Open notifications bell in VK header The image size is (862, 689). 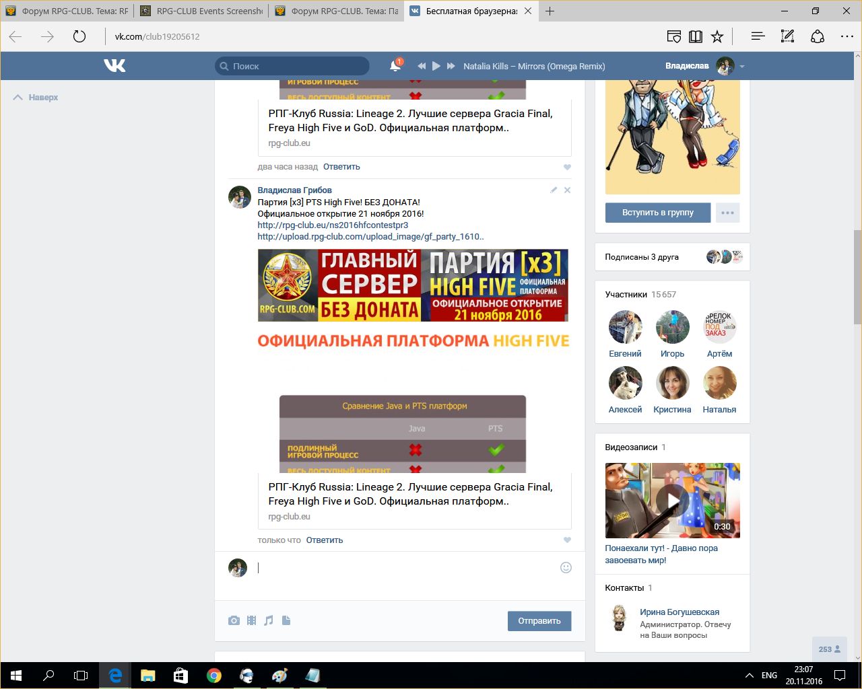395,65
